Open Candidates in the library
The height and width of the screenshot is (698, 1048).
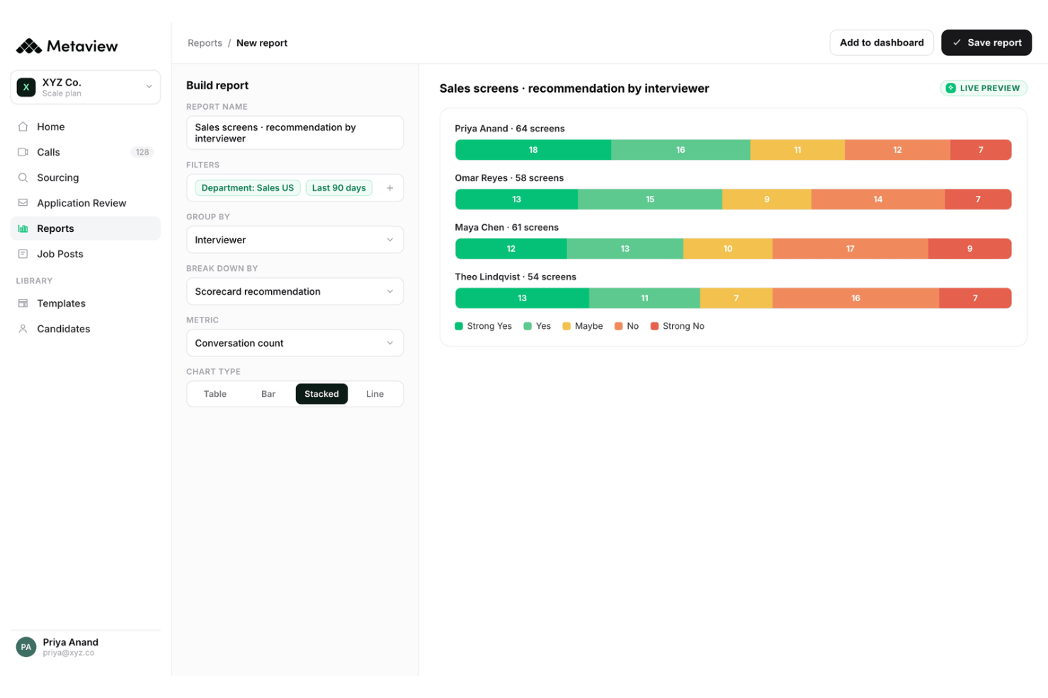(x=86, y=329)
